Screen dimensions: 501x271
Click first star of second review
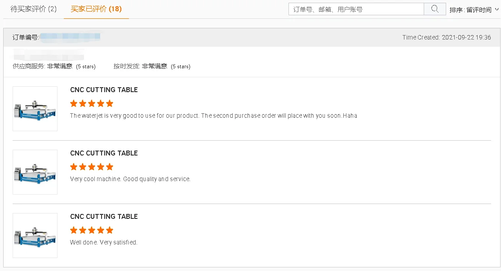click(x=74, y=167)
